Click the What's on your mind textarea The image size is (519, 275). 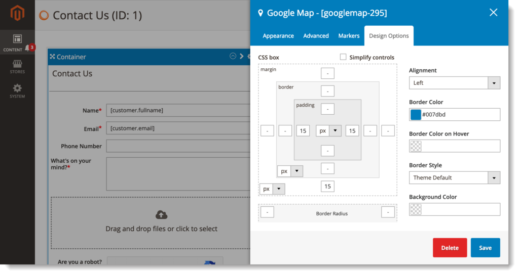click(178, 174)
